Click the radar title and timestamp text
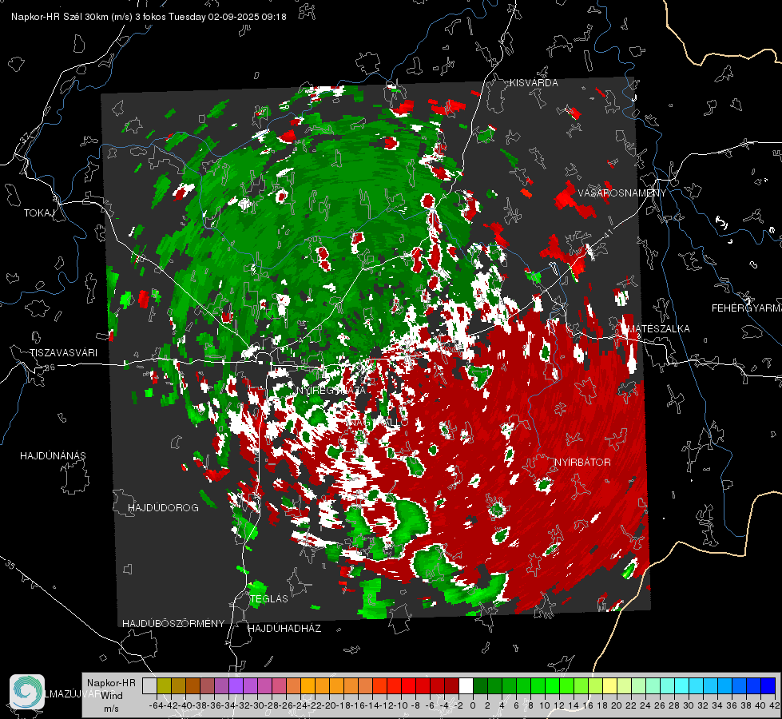 (149, 17)
